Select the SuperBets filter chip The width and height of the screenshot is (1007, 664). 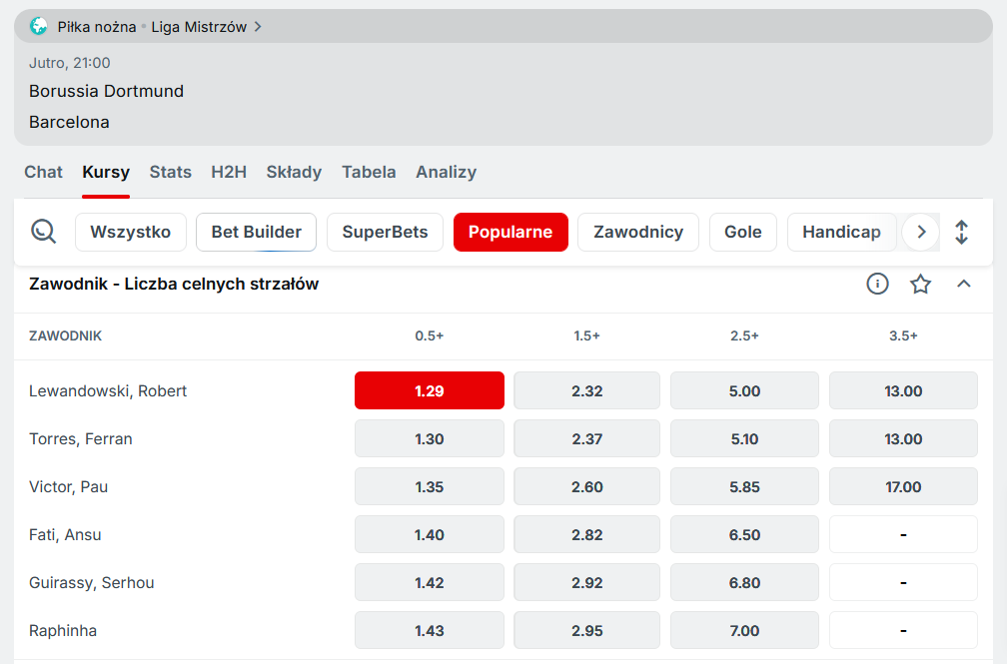pos(385,232)
